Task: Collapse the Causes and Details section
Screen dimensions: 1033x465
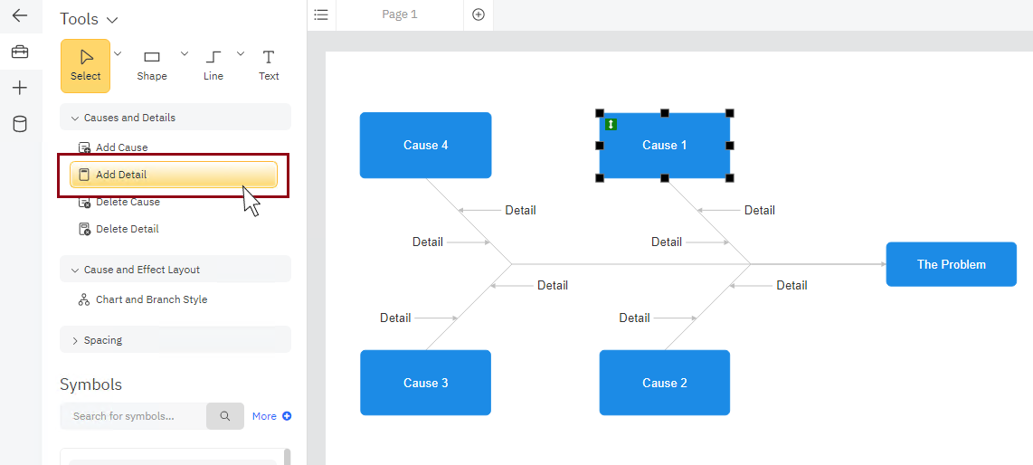Action: click(x=75, y=118)
